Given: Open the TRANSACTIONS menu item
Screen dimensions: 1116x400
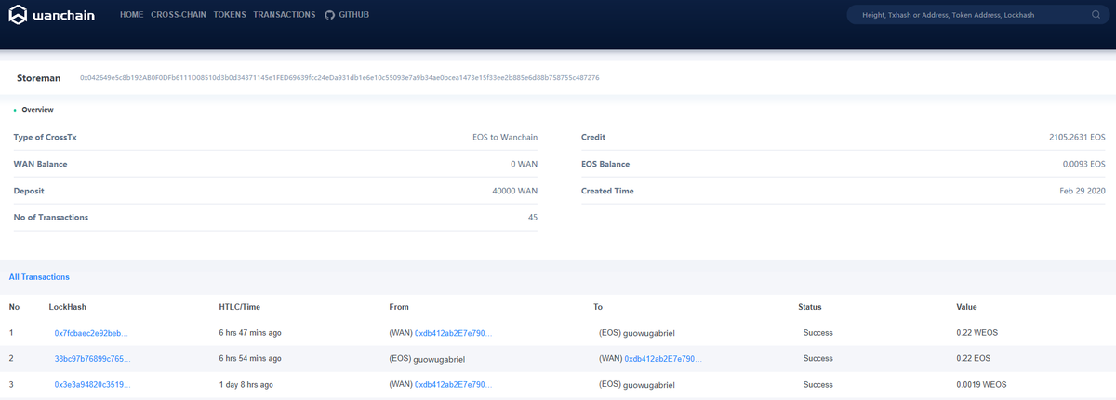Looking at the screenshot, I should coord(285,15).
